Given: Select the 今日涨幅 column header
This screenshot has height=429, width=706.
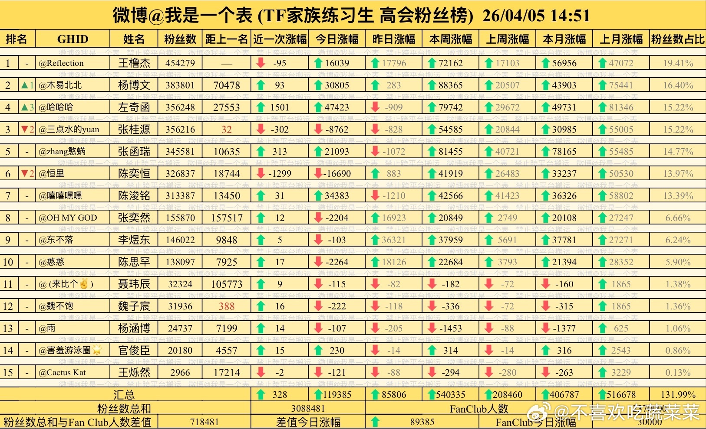Looking at the screenshot, I should point(337,39).
